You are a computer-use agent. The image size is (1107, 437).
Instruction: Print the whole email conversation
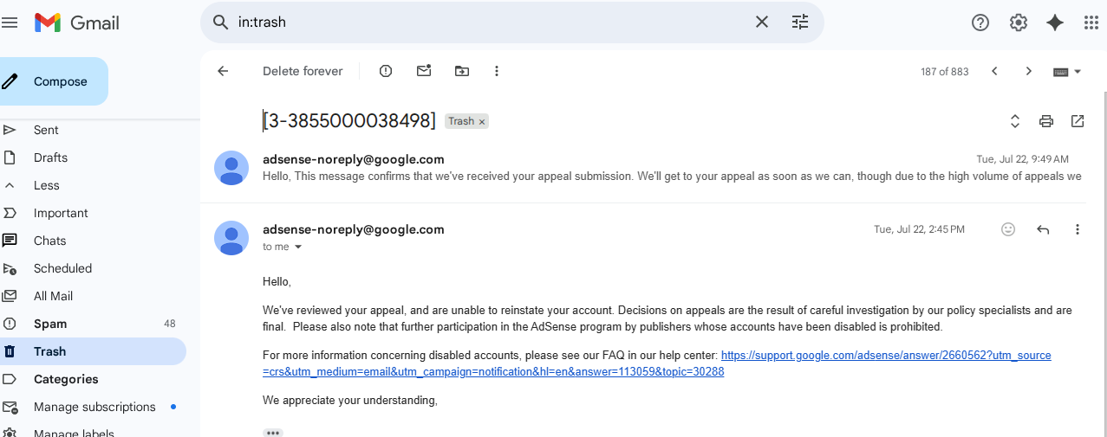pyautogui.click(x=1046, y=121)
